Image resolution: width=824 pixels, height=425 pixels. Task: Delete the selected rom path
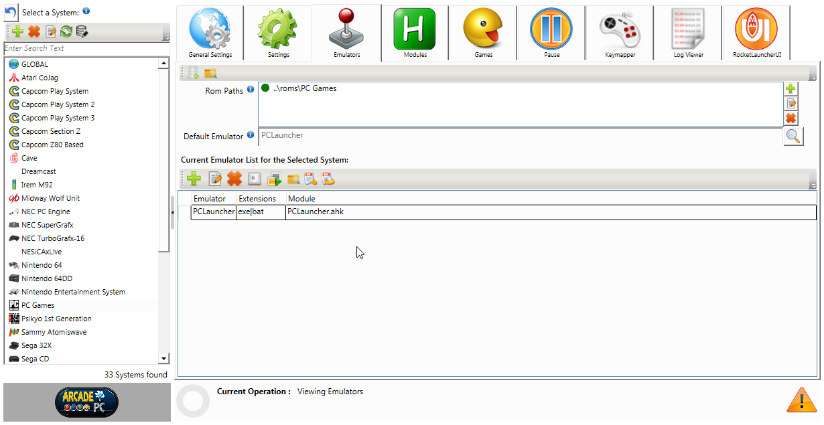(x=791, y=118)
